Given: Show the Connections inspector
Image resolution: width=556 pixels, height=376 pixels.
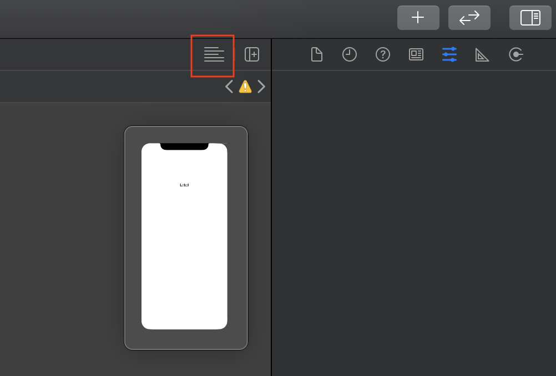Looking at the screenshot, I should click(515, 54).
